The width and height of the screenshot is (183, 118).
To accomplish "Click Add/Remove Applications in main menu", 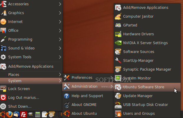I will 31,67.
